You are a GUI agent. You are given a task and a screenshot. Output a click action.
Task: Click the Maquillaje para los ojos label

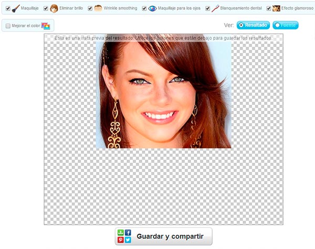pos(179,8)
